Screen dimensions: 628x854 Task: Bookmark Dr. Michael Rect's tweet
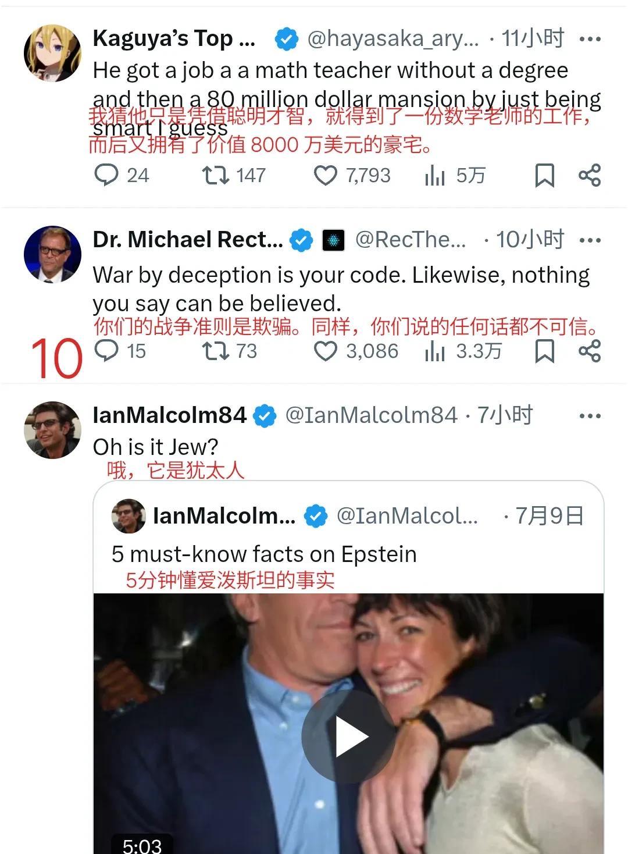point(544,351)
